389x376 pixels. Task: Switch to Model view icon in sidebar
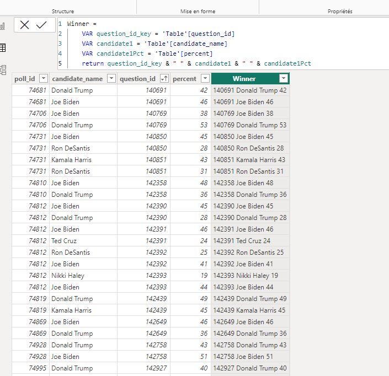(3, 70)
